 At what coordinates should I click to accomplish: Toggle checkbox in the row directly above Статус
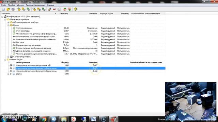[11, 71]
